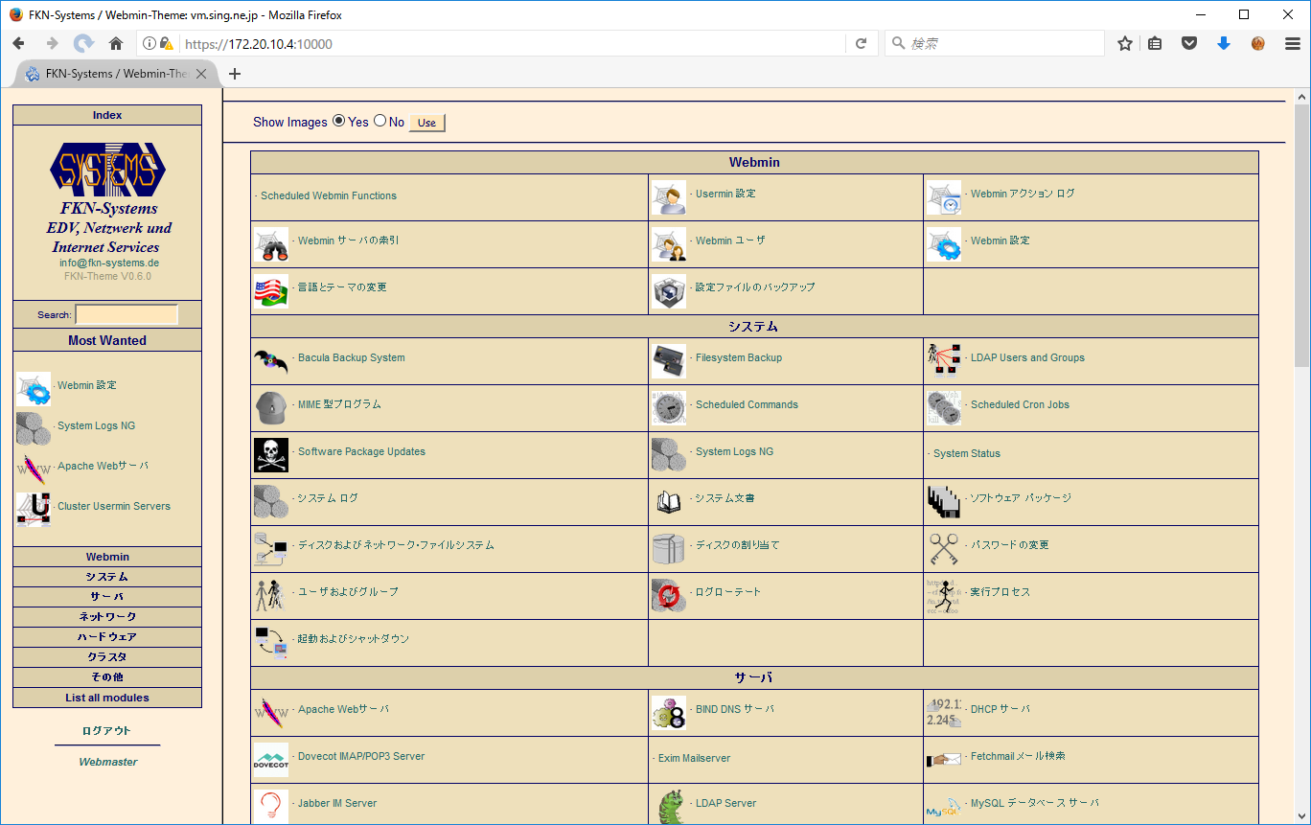Screen dimensions: 1311x825
Task: Click the ユーザおよびグループ people icon
Action: pos(271,596)
